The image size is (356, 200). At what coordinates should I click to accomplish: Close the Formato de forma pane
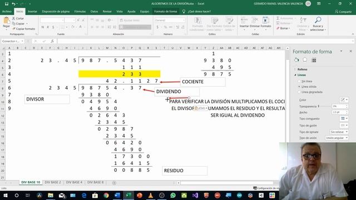pos(351,51)
